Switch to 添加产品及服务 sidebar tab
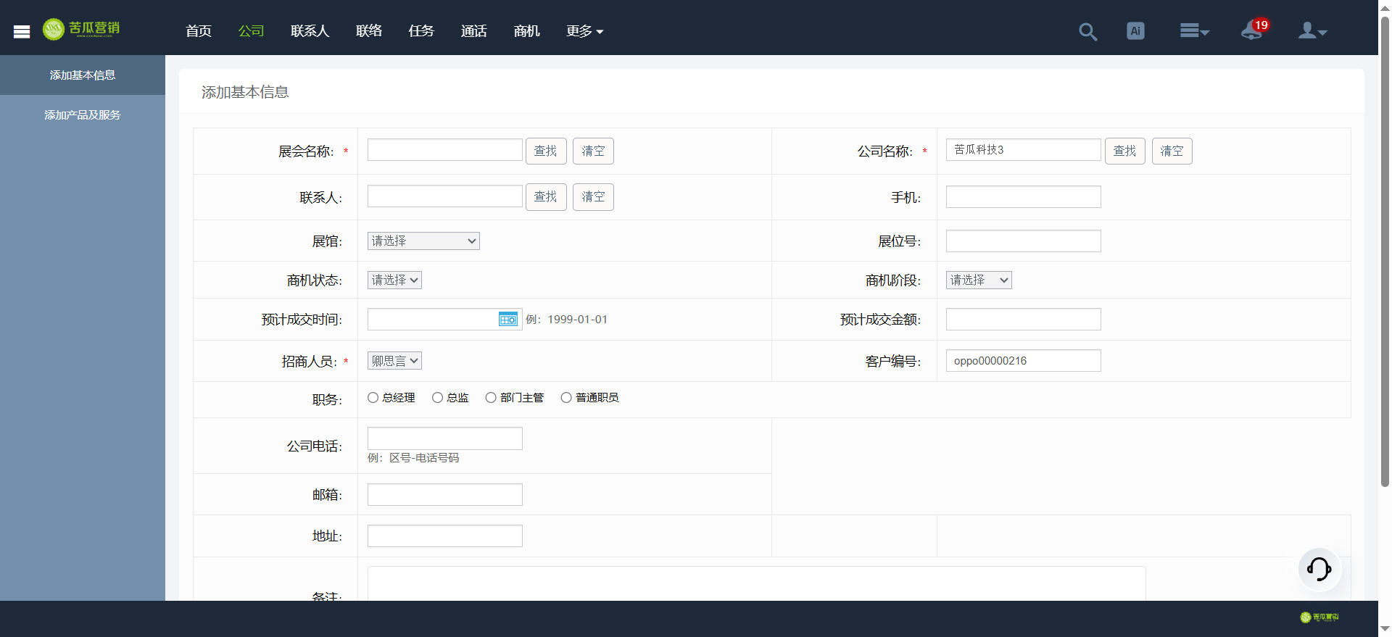 pos(83,115)
